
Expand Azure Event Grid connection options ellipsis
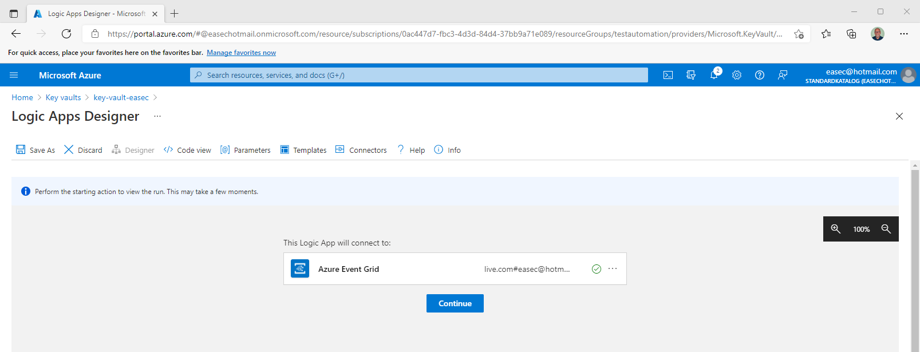[613, 268]
